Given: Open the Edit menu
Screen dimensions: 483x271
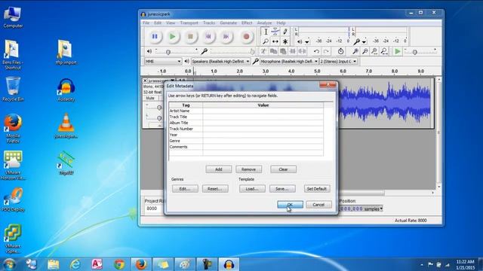Looking at the screenshot, I should (158, 23).
